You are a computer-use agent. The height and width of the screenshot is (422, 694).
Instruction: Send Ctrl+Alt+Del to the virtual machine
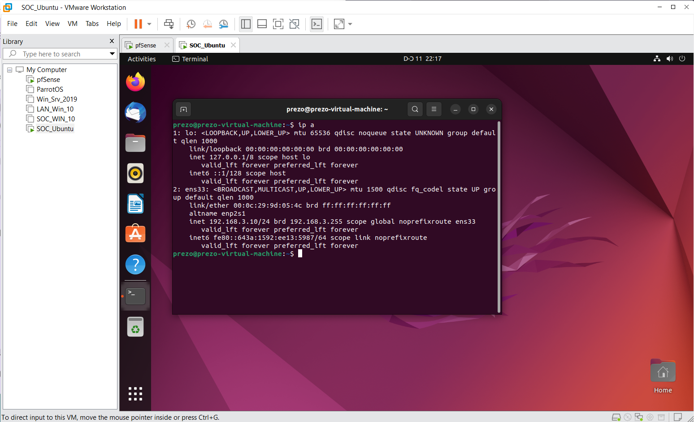[169, 24]
